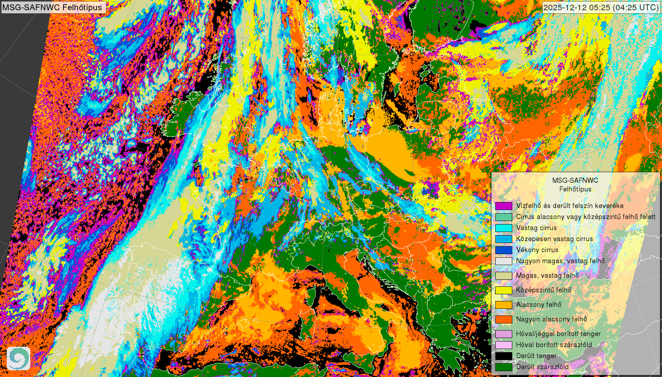Click the beige Magas, vastag felhő swatch
This screenshot has height=377, width=662.
tap(504, 276)
